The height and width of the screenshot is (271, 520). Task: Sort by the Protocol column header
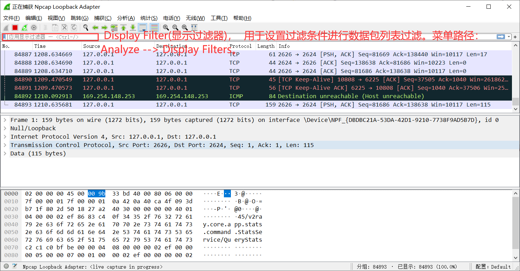pyautogui.click(x=241, y=46)
